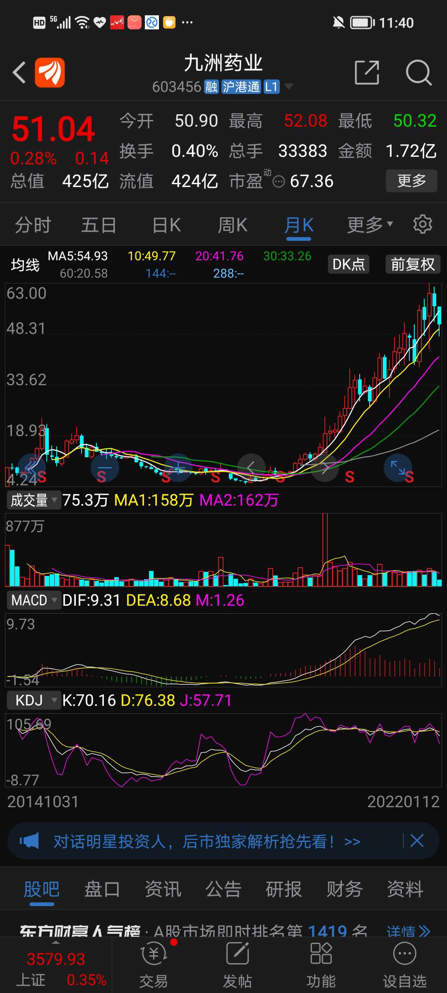Open the KDJ indicator dropdown
The width and height of the screenshot is (447, 993).
click(34, 700)
